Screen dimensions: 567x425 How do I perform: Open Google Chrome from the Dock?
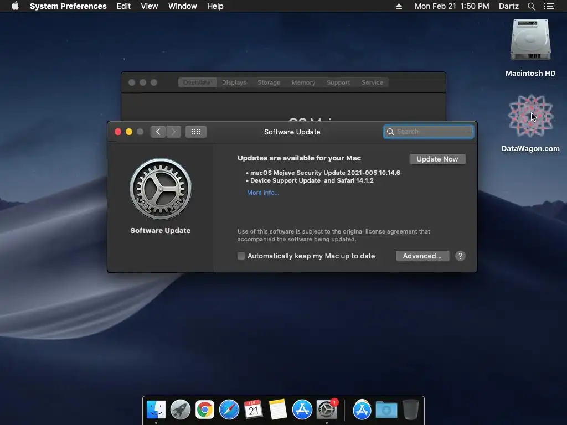(205, 410)
